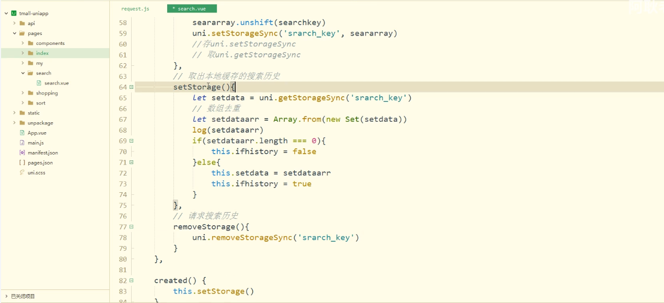This screenshot has height=303, width=664.
Task: Select the shopping folder label
Action: click(x=47, y=93)
